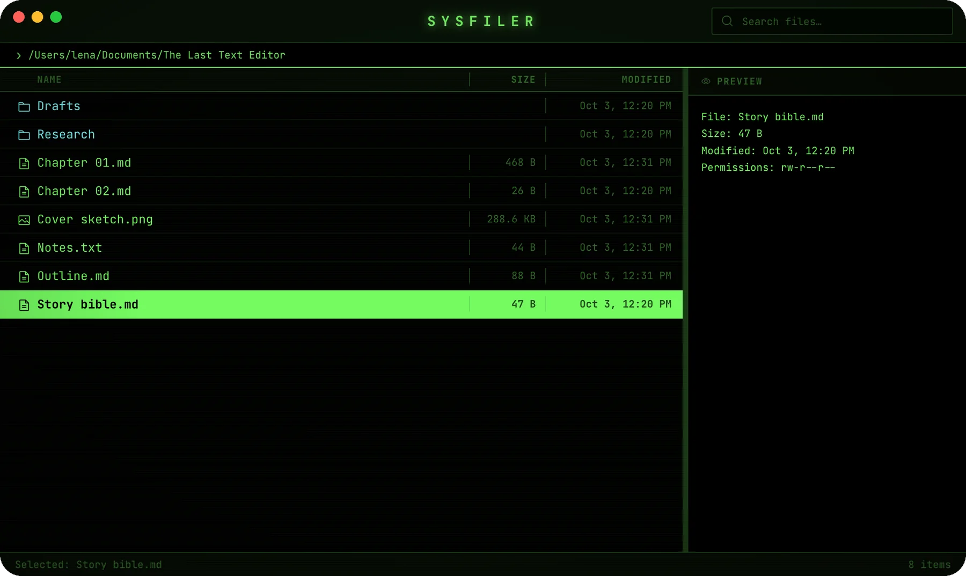Select the Notes.txt file name
The image size is (966, 576).
click(x=70, y=247)
